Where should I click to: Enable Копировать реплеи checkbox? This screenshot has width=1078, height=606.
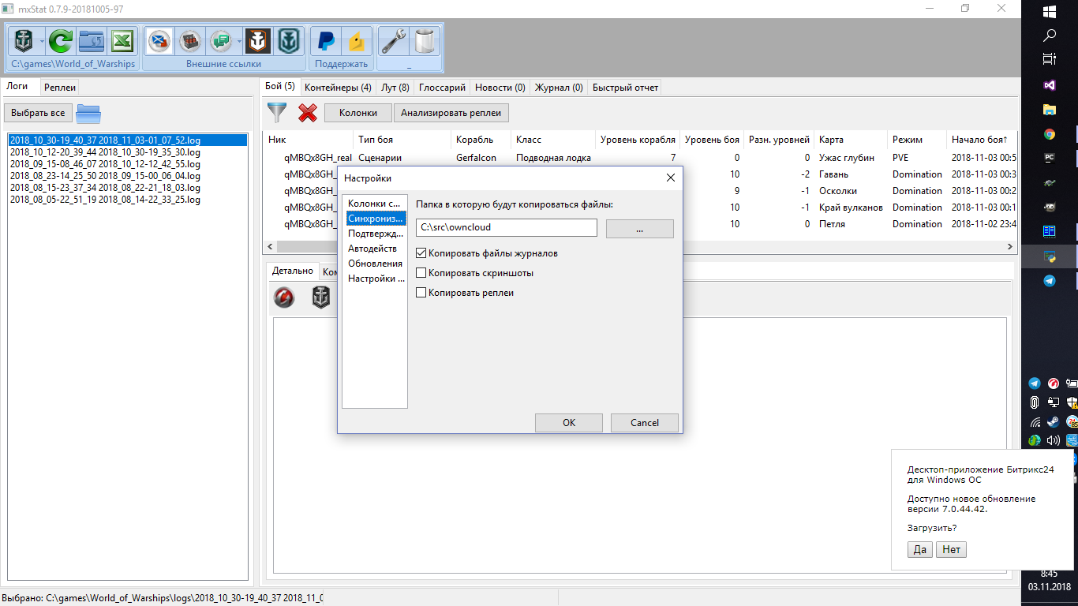point(421,293)
